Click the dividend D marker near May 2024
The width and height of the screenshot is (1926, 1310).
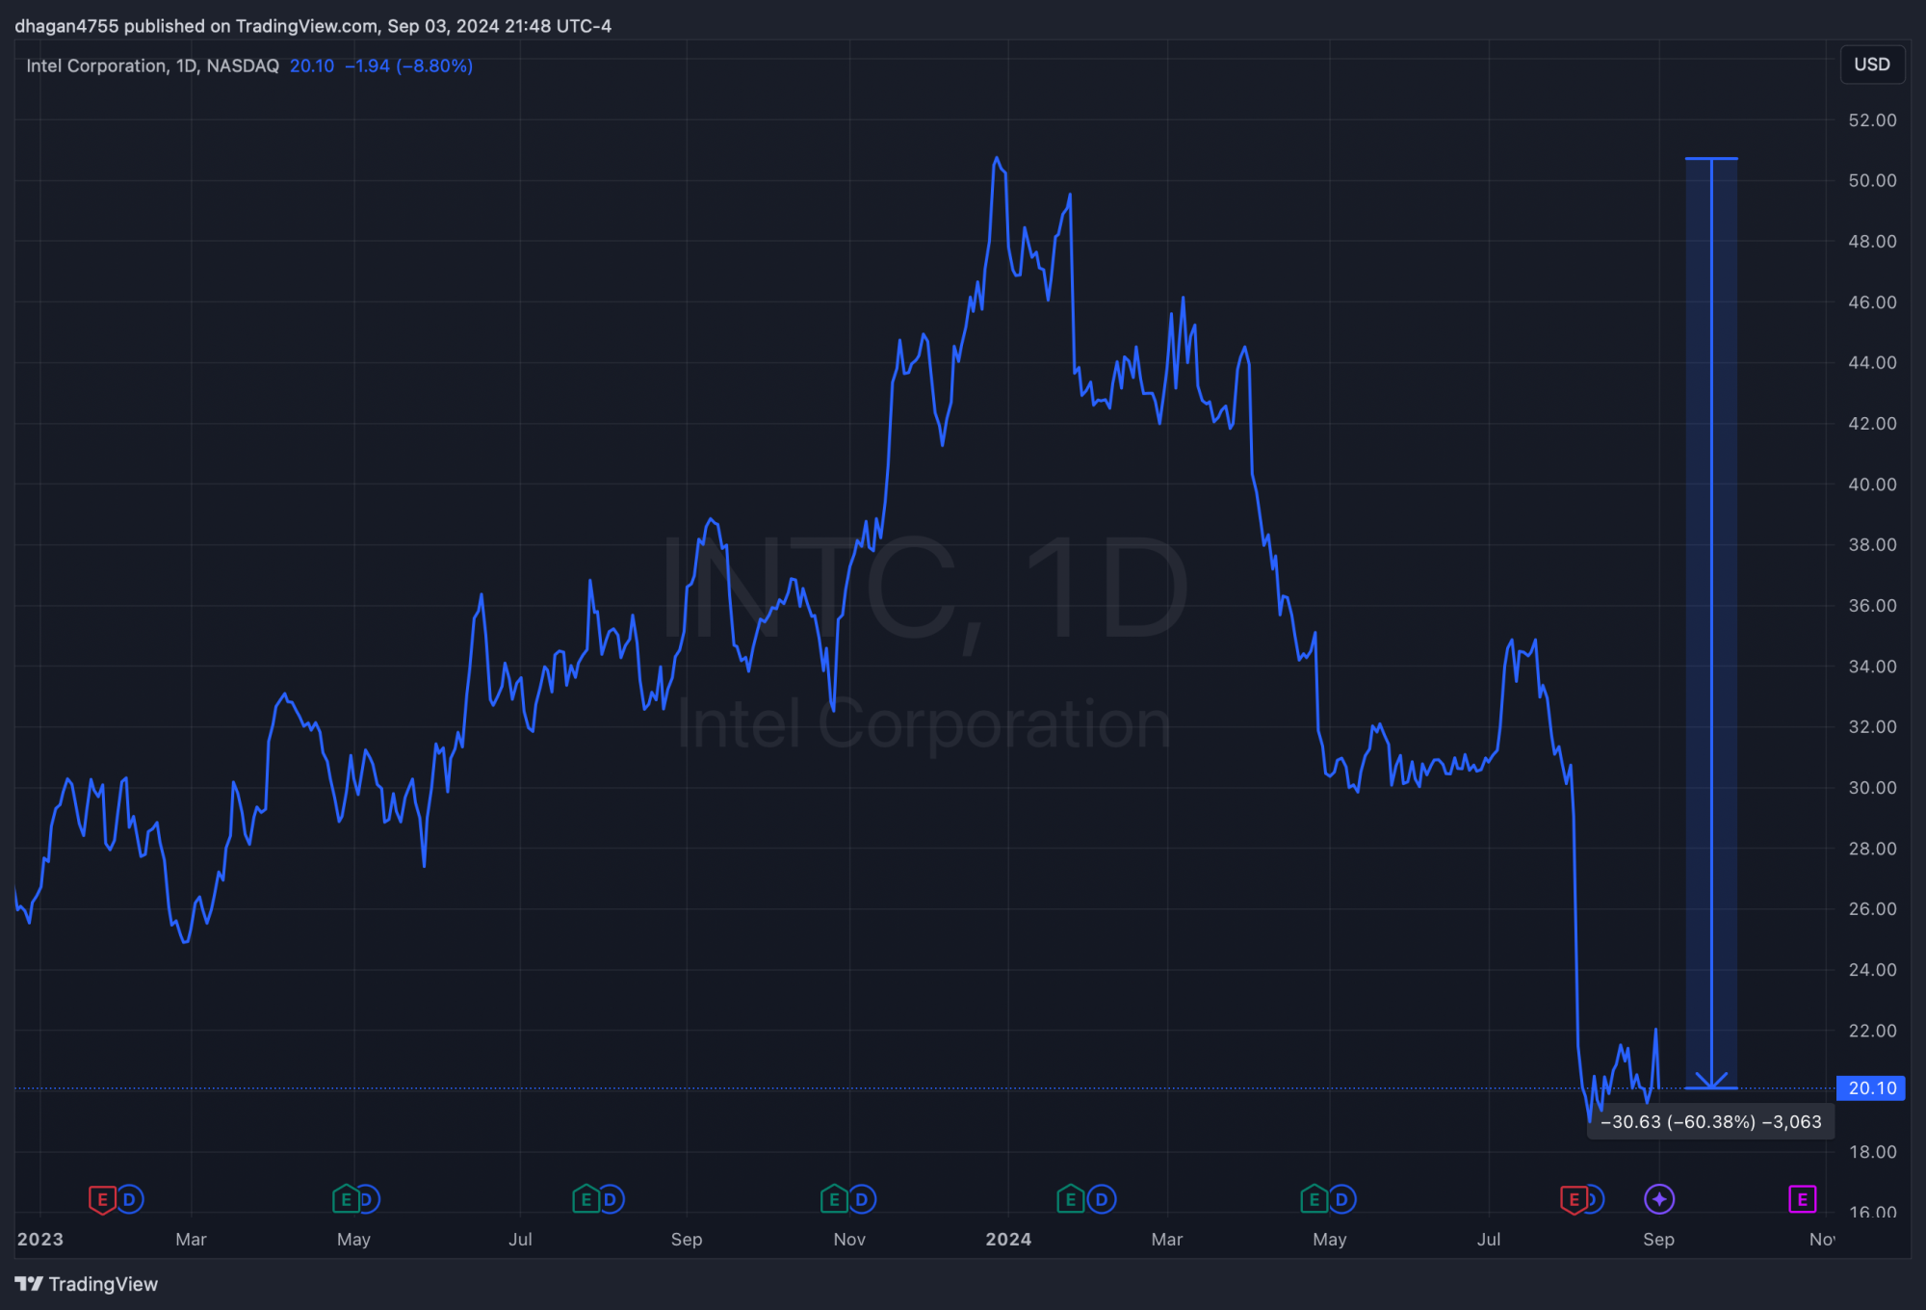coord(1341,1199)
